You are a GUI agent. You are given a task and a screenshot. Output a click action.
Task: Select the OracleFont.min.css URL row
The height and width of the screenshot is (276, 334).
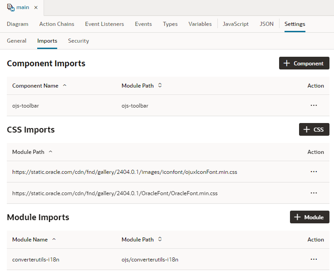168,193
